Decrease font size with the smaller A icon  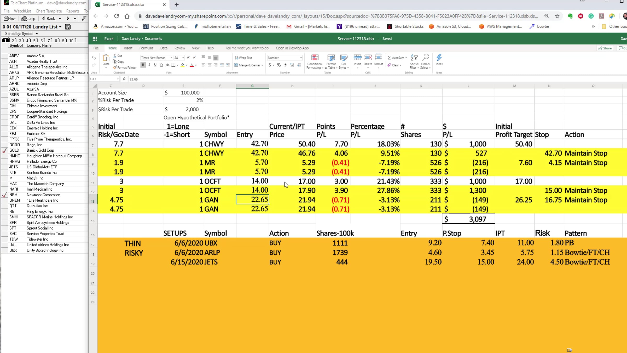click(x=195, y=58)
